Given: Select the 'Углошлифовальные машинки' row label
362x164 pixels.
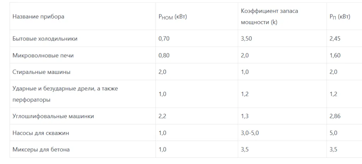Looking at the screenshot, I should click(53, 116).
